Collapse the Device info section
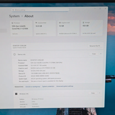The height and width of the screenshot is (115, 115). click(101, 54)
